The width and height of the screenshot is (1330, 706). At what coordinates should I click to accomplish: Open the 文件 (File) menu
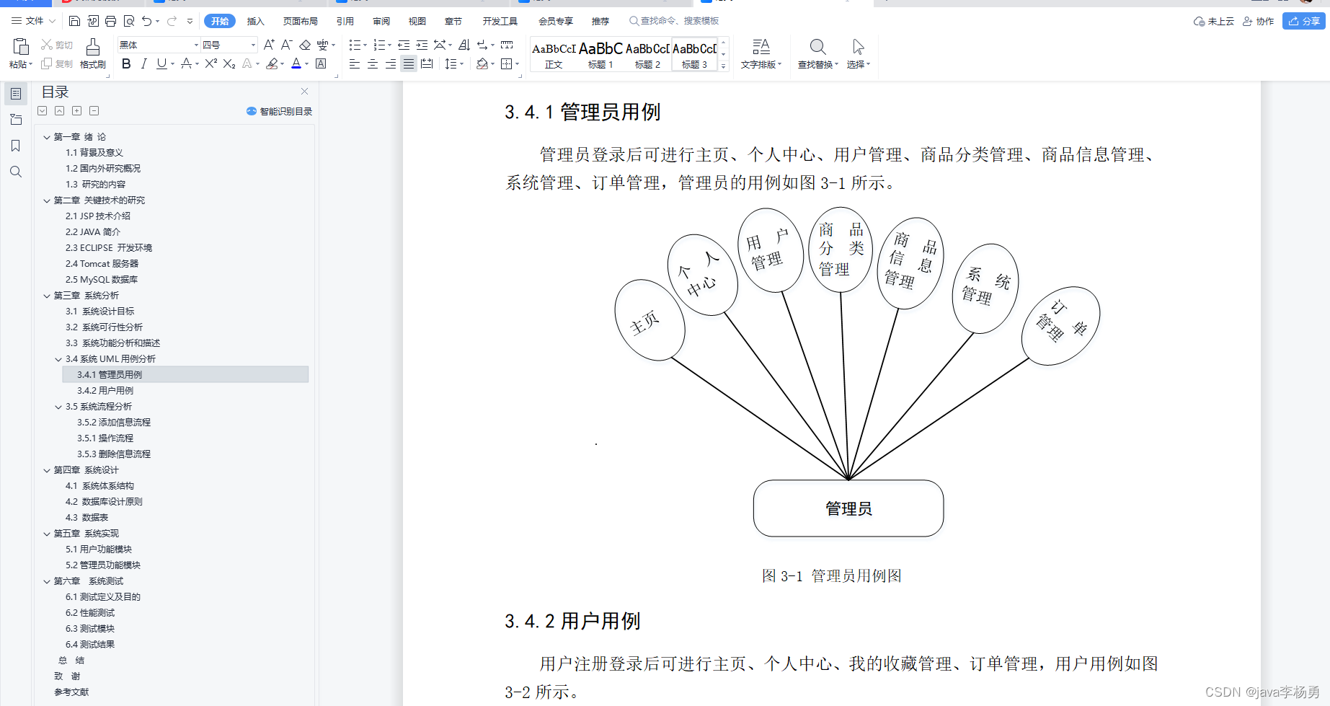33,21
